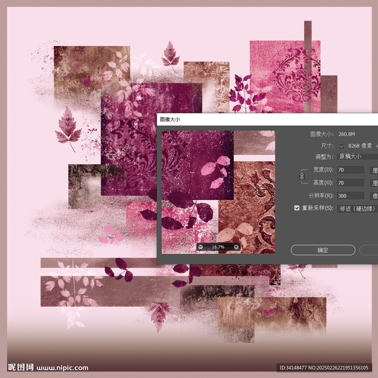378x378 pixels.
Task: Click the partially visible cancel button
Action: tap(368, 250)
